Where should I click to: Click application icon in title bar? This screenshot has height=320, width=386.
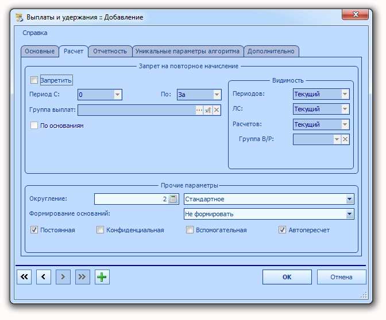[x=20, y=17]
